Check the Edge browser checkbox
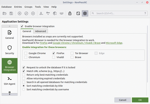The image size is (150, 104). [96, 53]
